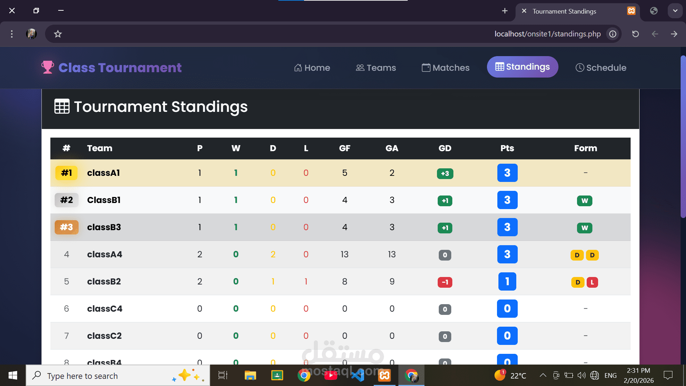Click table icon beside Tournament Standings heading
Image resolution: width=686 pixels, height=386 pixels.
[x=62, y=107]
